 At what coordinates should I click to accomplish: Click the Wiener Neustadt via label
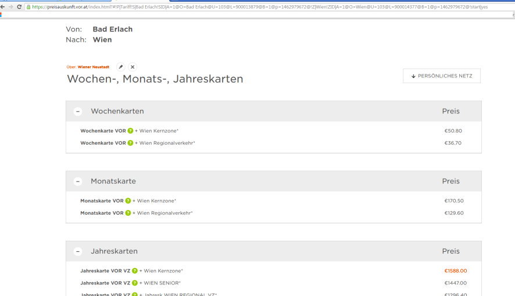(x=93, y=67)
